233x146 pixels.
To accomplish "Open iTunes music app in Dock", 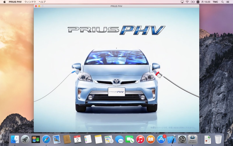I will coord(140,140).
